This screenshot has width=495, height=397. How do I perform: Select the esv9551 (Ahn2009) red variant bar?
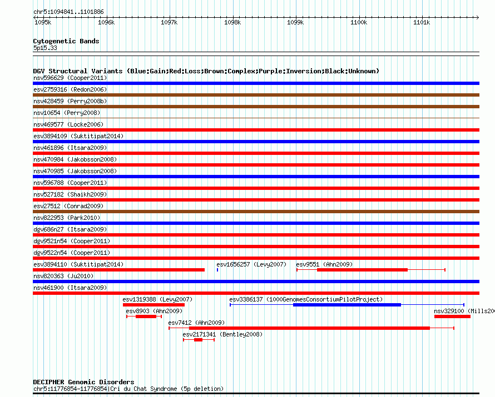pyautogui.click(x=370, y=270)
